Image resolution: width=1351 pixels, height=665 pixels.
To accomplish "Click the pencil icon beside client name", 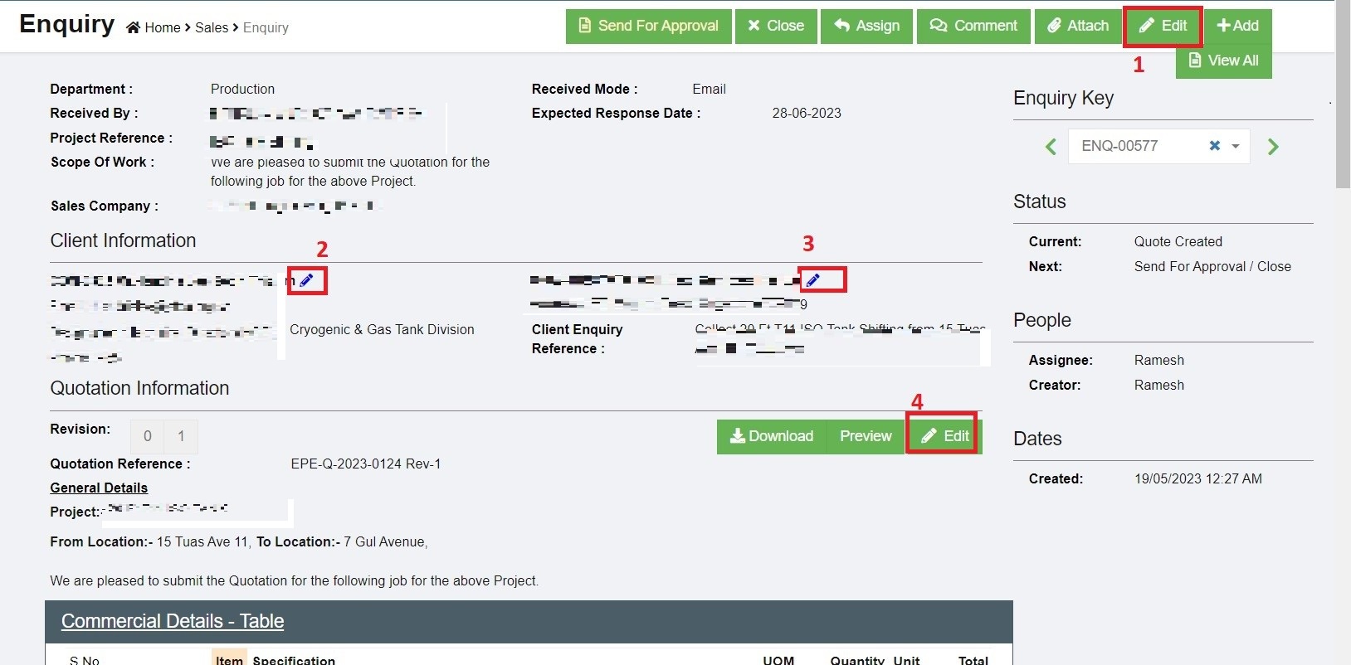I will coord(307,280).
